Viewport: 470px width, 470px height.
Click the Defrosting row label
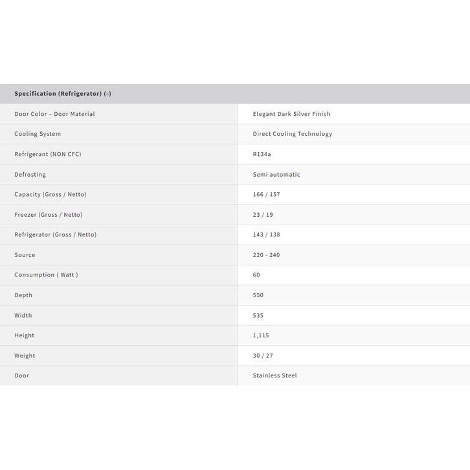tap(30, 175)
